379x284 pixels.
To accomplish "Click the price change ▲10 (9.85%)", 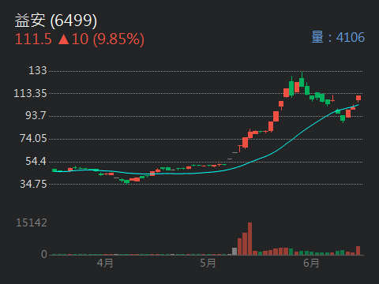I will point(101,39).
